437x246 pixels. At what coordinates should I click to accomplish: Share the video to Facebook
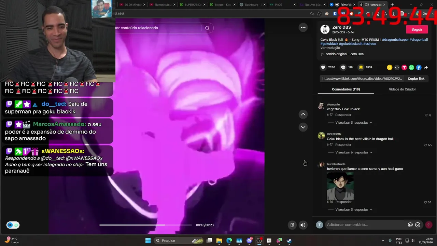[419, 68]
